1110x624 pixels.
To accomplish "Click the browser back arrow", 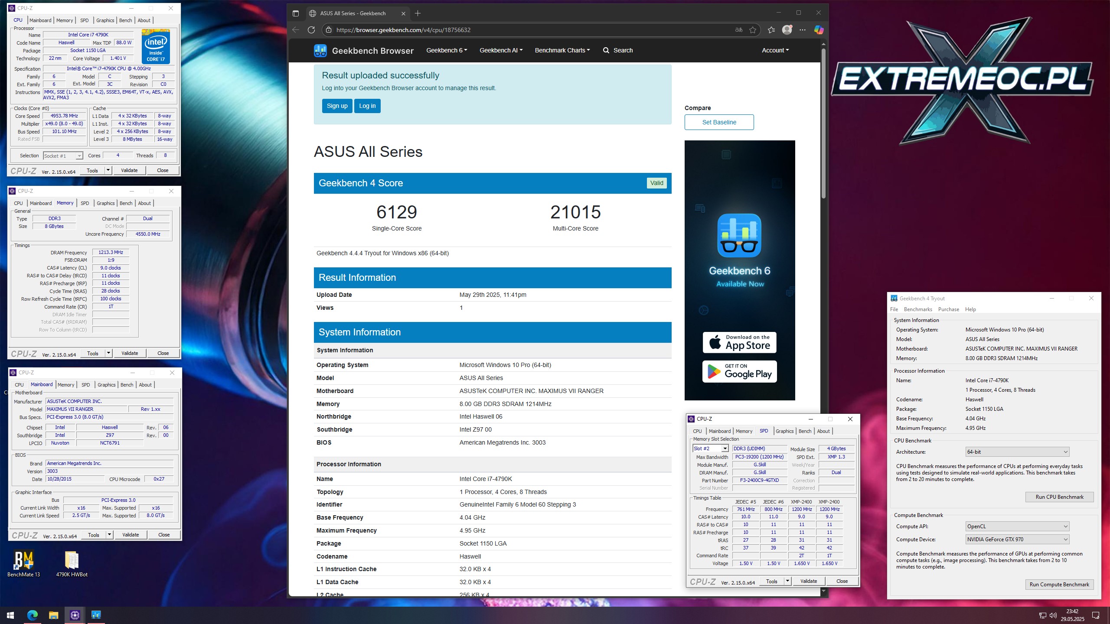I will tap(296, 30).
